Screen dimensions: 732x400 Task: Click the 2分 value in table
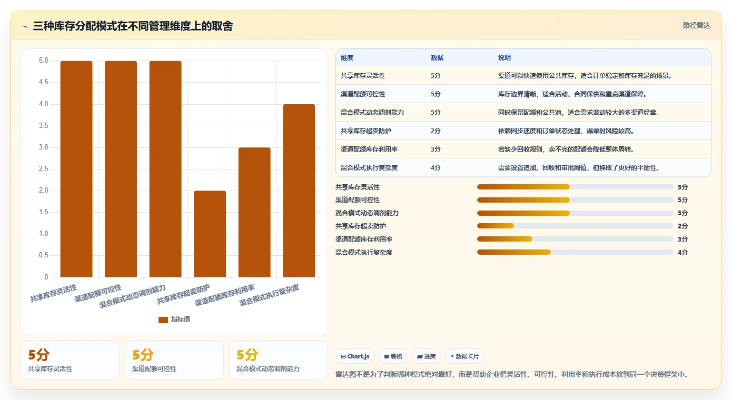436,131
